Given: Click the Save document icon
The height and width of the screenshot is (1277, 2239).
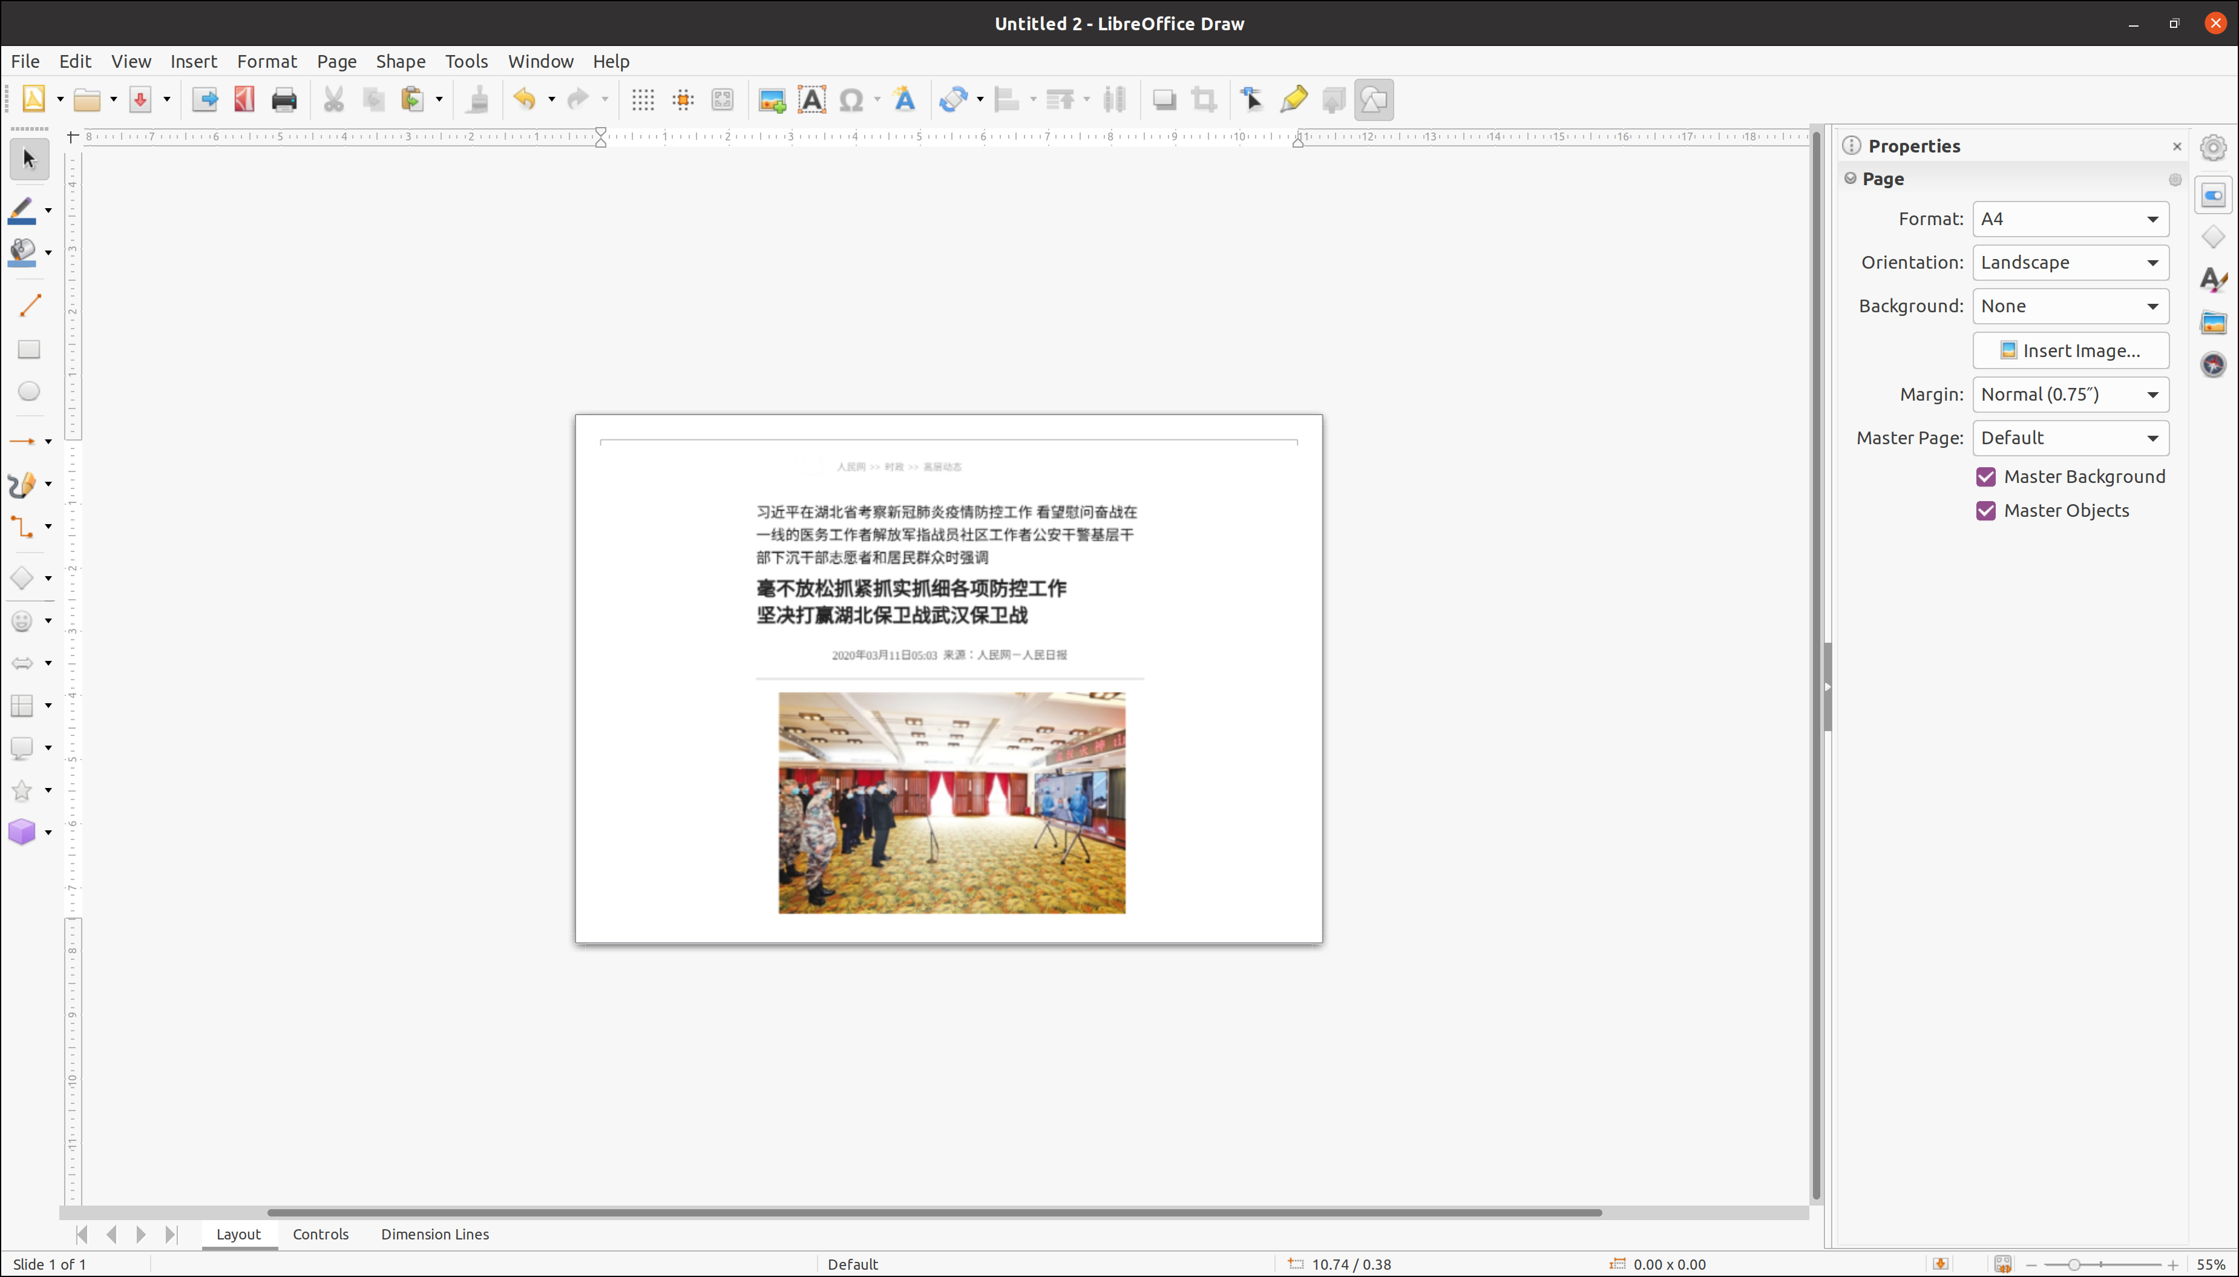Looking at the screenshot, I should click(x=140, y=99).
